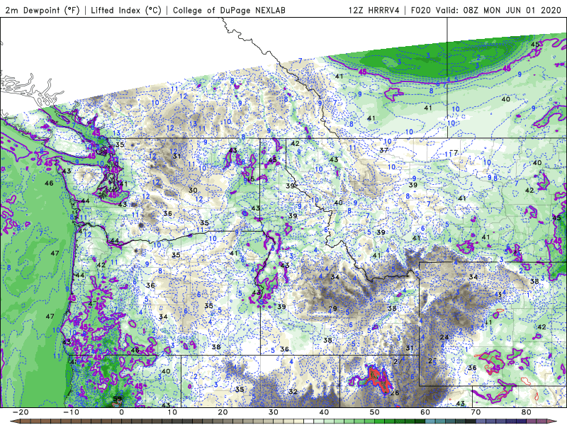Click the "F020" forecast hour label
The image size is (567, 425).
coord(421,10)
